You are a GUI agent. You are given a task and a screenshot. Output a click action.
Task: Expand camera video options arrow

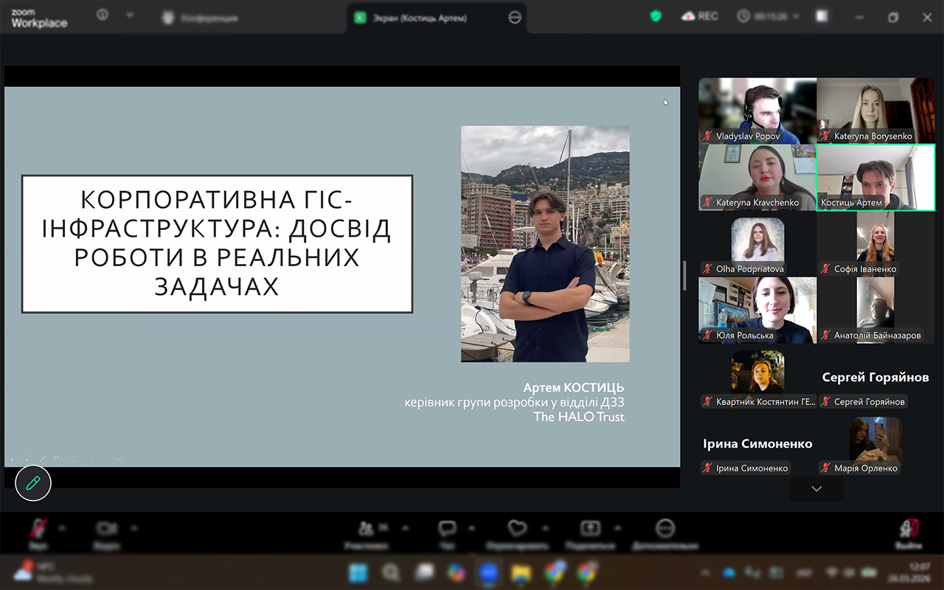(x=134, y=528)
